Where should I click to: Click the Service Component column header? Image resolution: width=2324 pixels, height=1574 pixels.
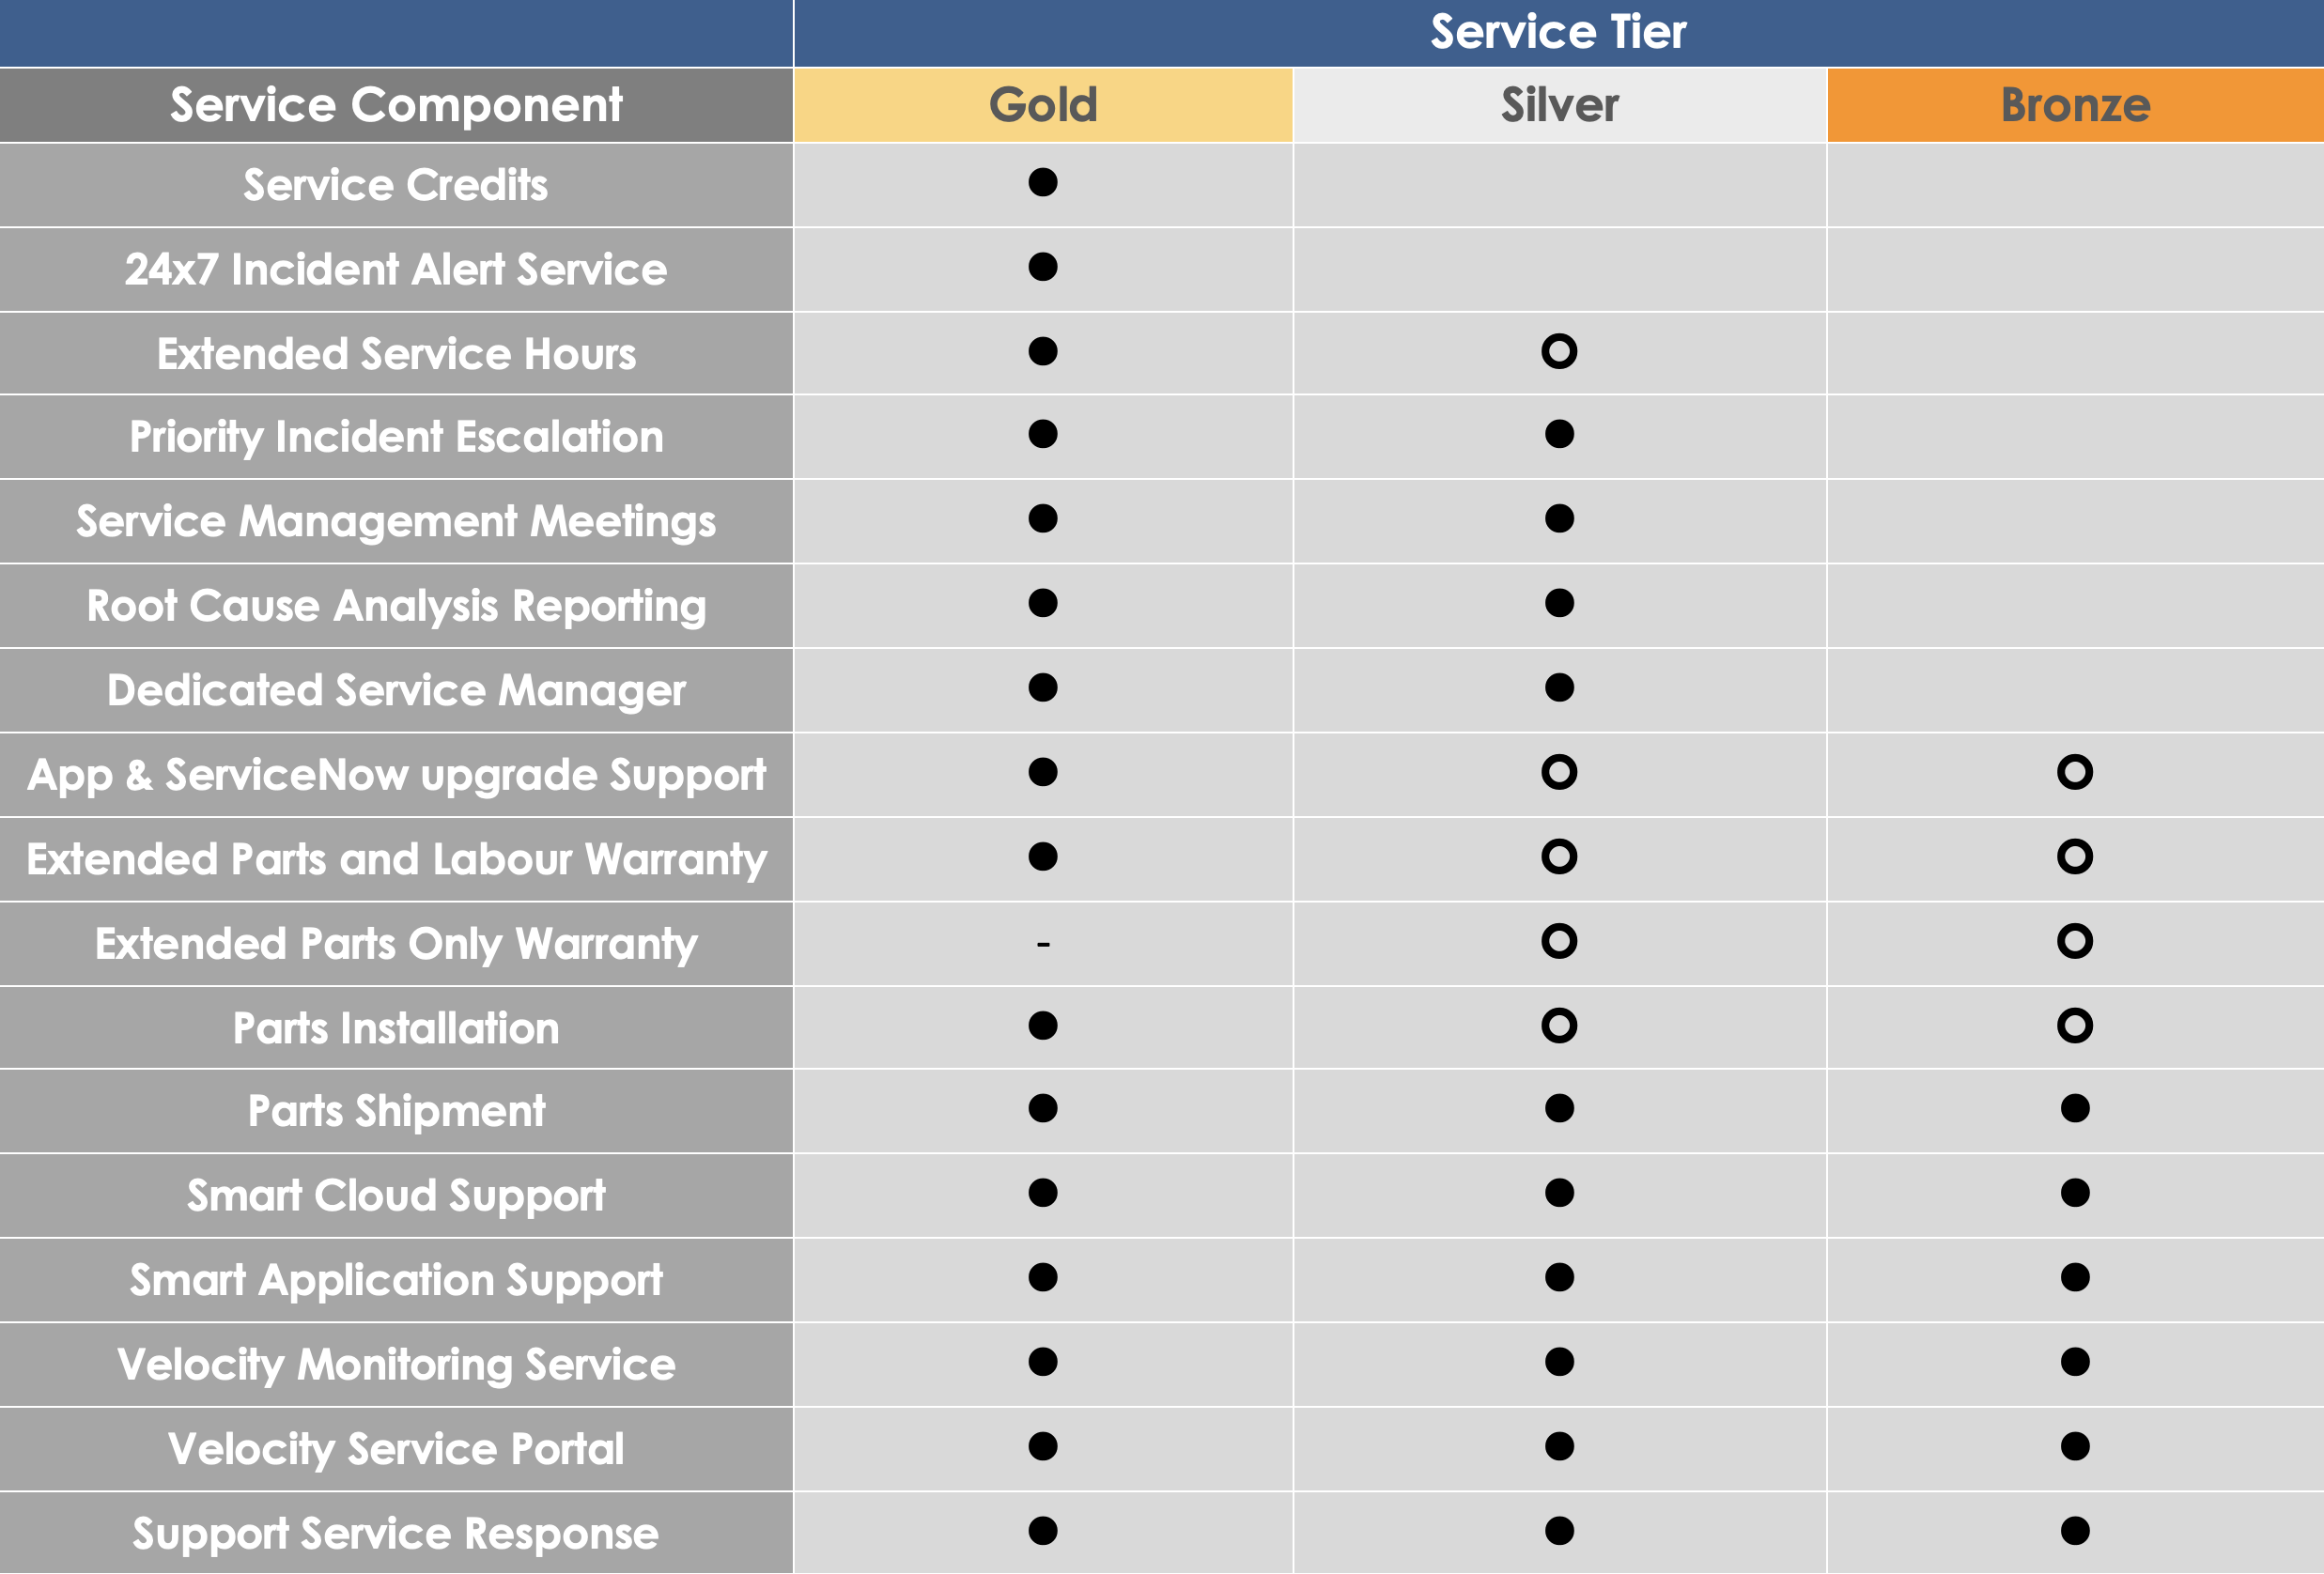tap(396, 105)
